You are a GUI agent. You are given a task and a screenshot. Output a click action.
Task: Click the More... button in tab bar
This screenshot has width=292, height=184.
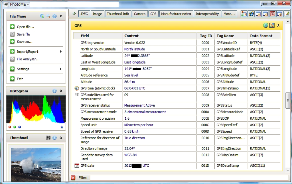[x=229, y=14]
